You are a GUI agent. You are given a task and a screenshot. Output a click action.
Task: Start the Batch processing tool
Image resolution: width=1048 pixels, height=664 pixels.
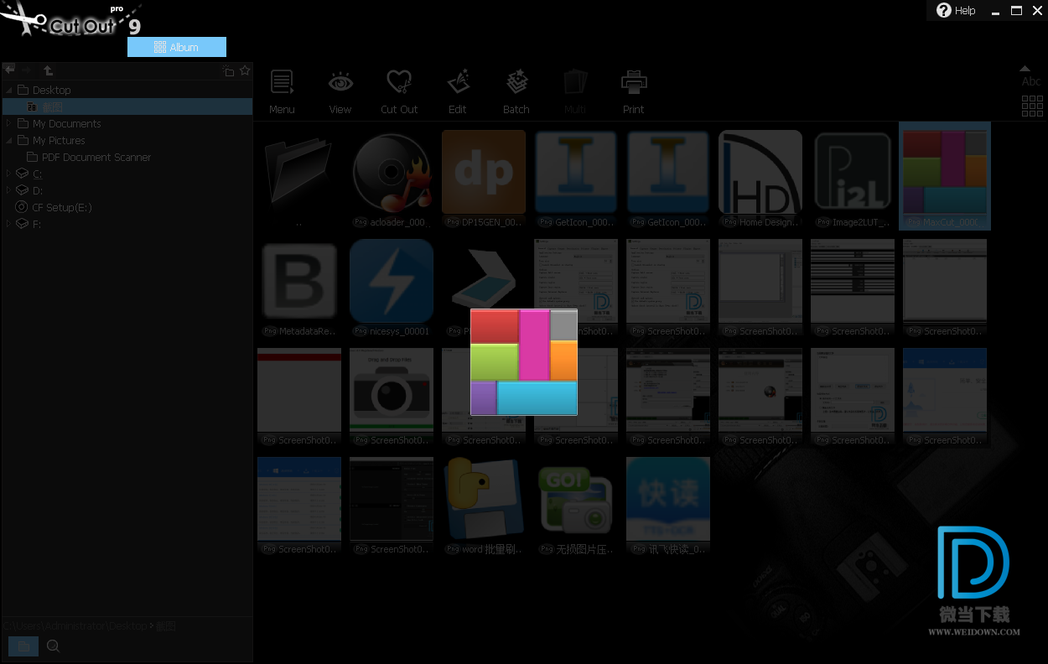516,83
